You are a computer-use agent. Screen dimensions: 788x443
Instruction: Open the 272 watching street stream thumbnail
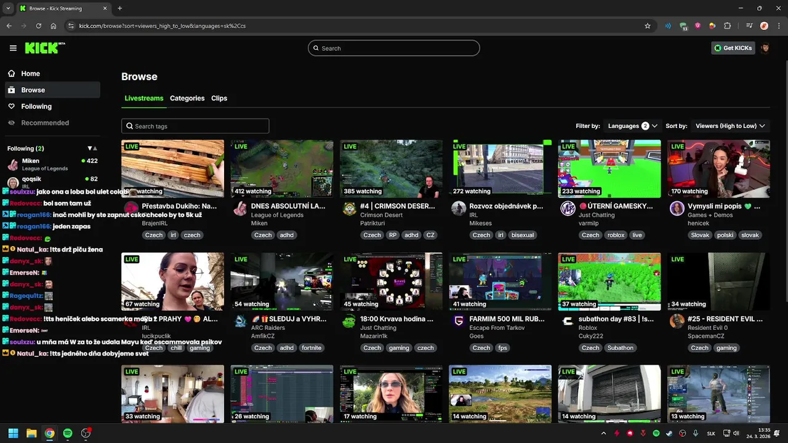click(x=501, y=169)
